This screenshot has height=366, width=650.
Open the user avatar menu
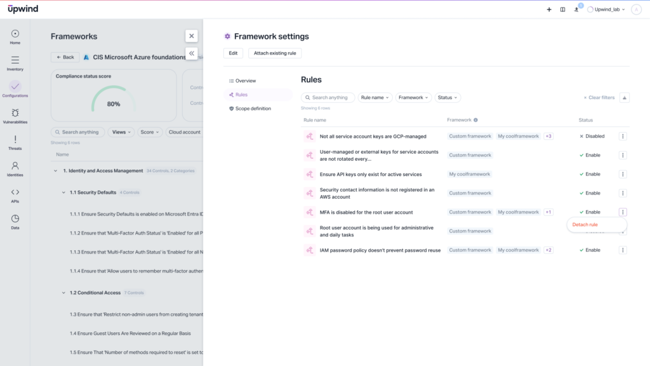[x=636, y=9]
